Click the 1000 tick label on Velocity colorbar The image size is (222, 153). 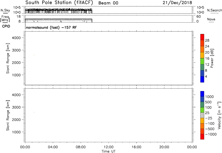210,97
